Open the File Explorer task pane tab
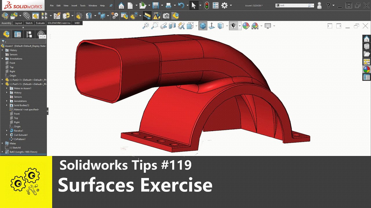 point(367,54)
